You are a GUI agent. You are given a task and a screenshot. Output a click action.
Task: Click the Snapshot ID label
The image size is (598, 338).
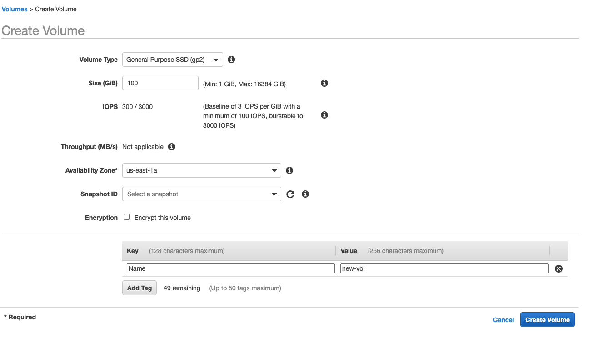(x=99, y=194)
